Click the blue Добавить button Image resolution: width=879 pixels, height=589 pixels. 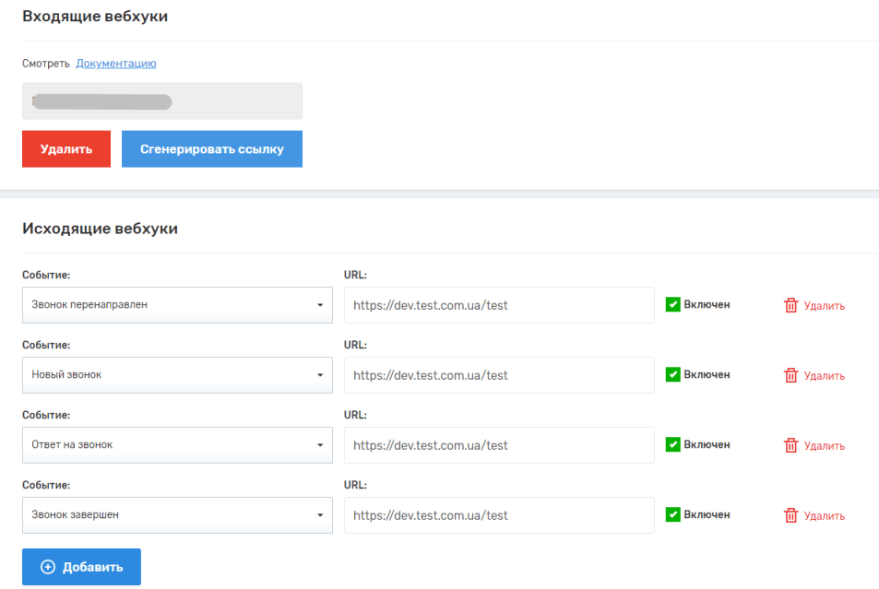(81, 567)
